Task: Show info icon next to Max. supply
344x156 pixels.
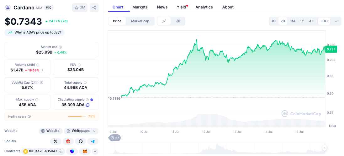Action: (x=37, y=100)
